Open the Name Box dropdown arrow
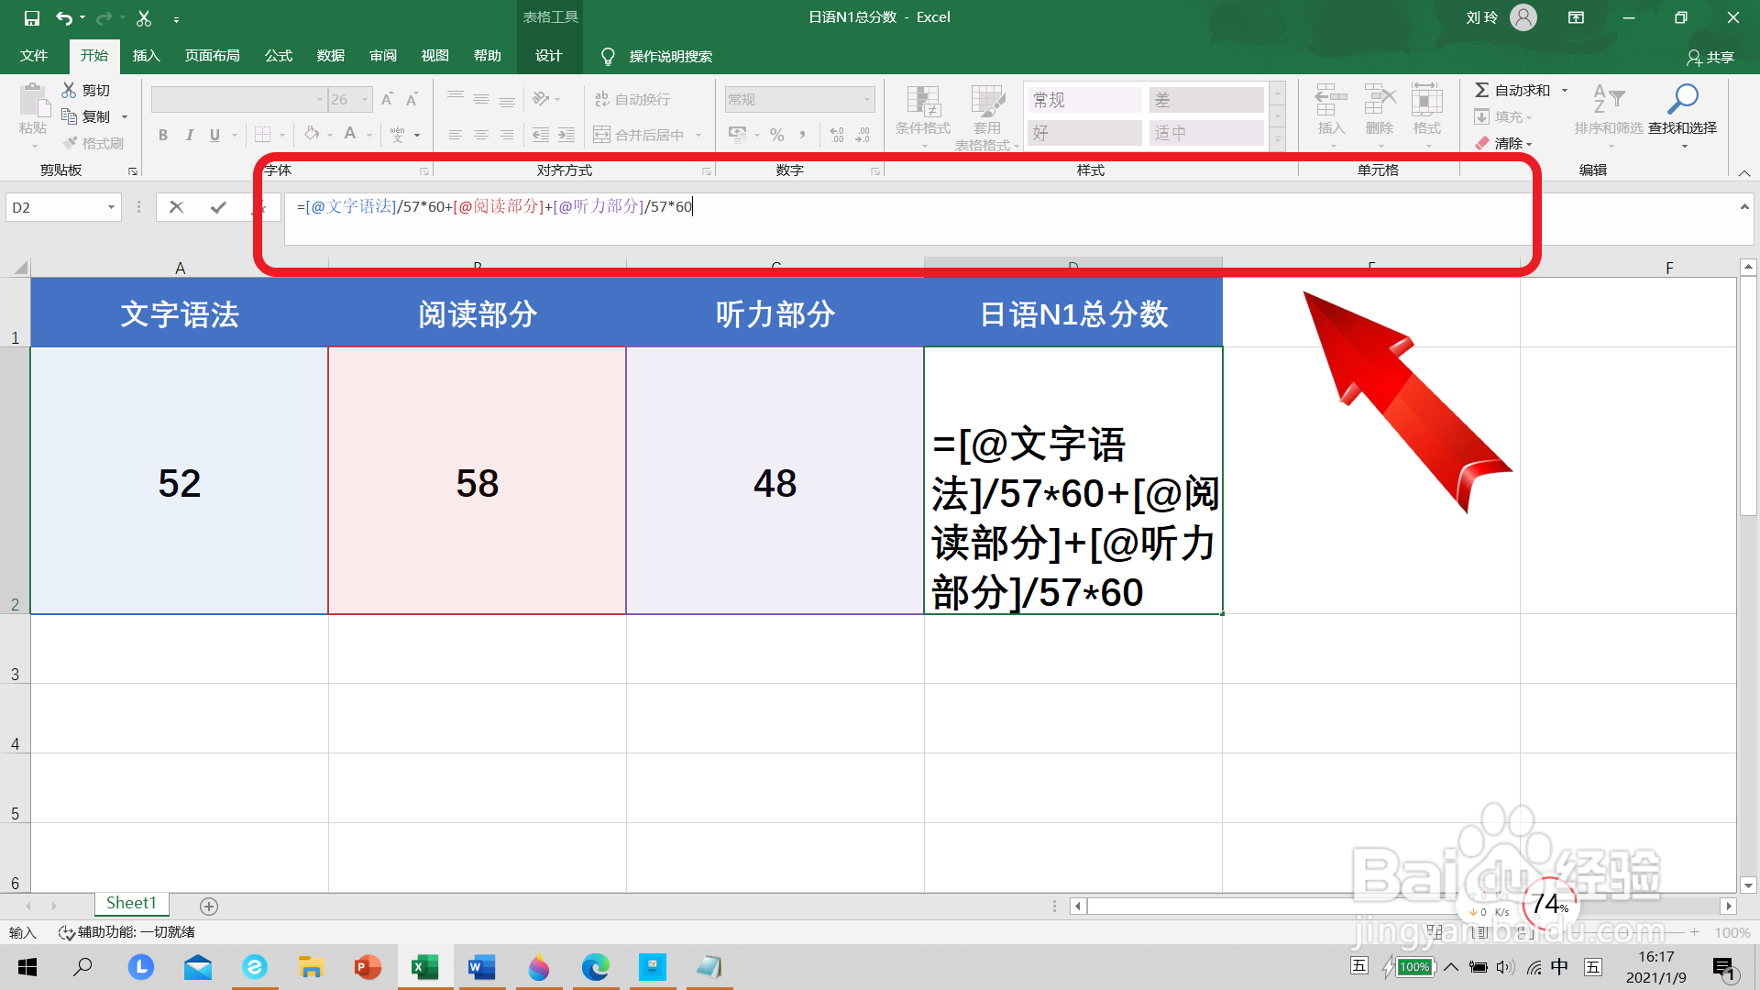The image size is (1760, 990). point(111,207)
